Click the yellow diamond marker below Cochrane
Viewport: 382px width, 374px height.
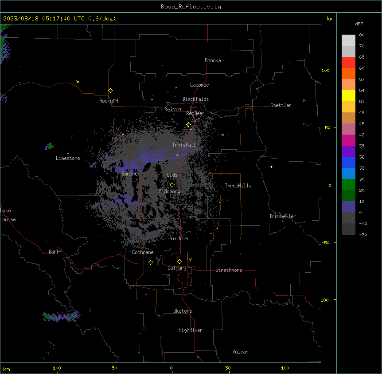[151, 262]
